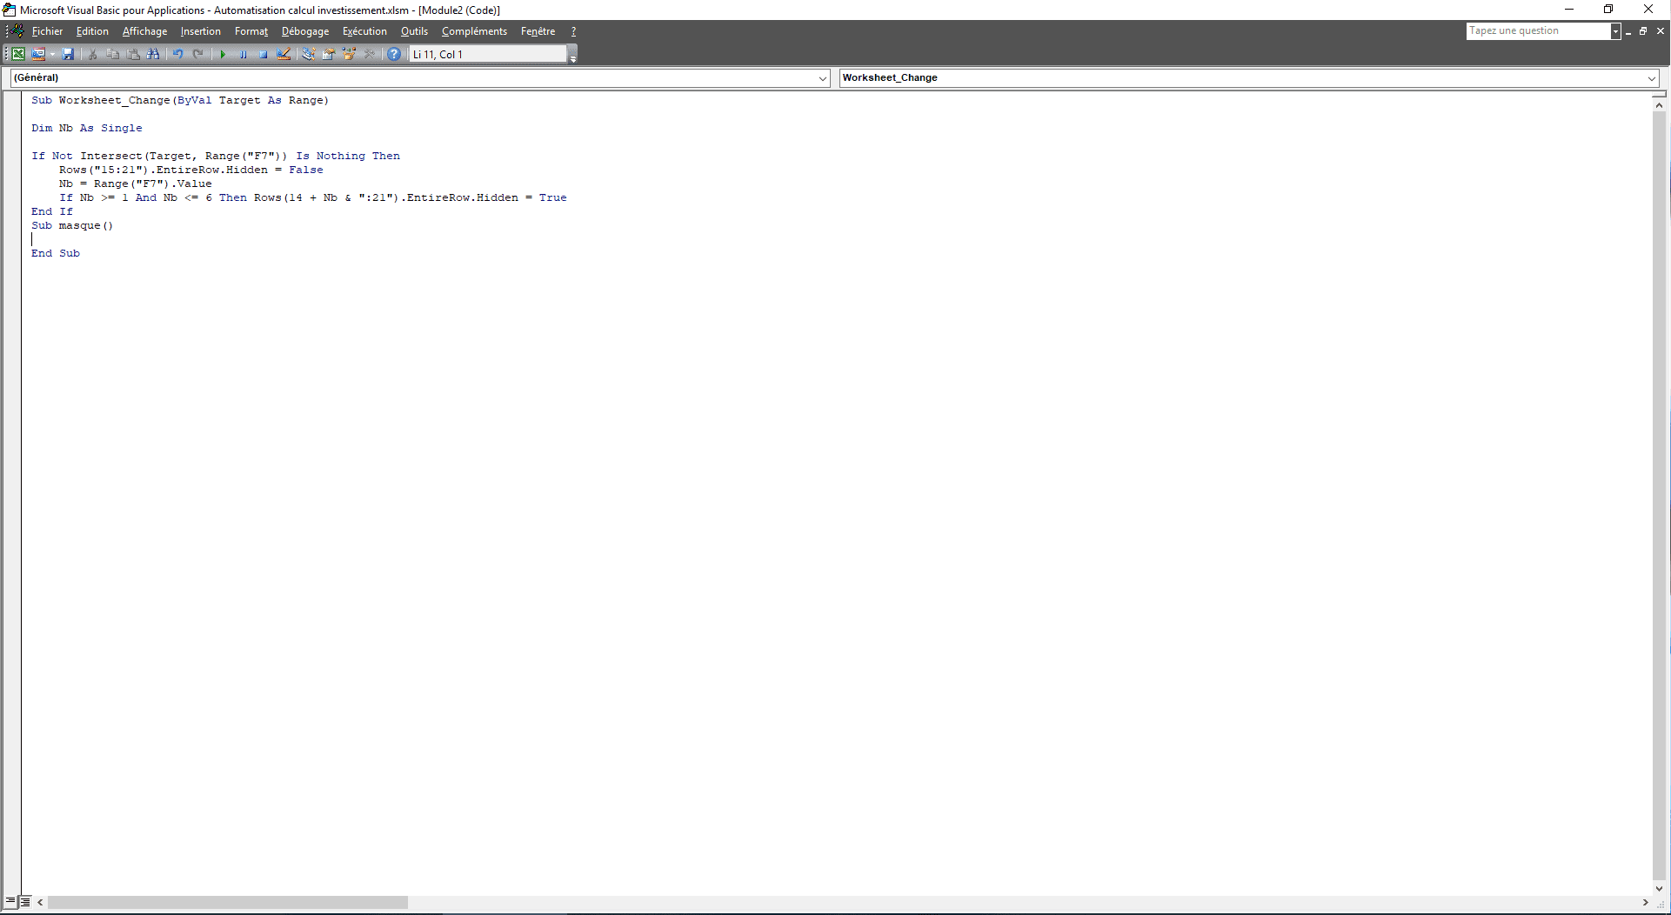Click the 'If Nb >= 1 And Nb <= 6' line
The height and width of the screenshot is (915, 1671).
(x=313, y=198)
